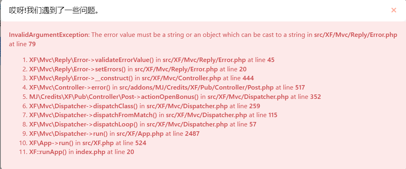Select the setErrors() stack trace entry

[x=78, y=69]
